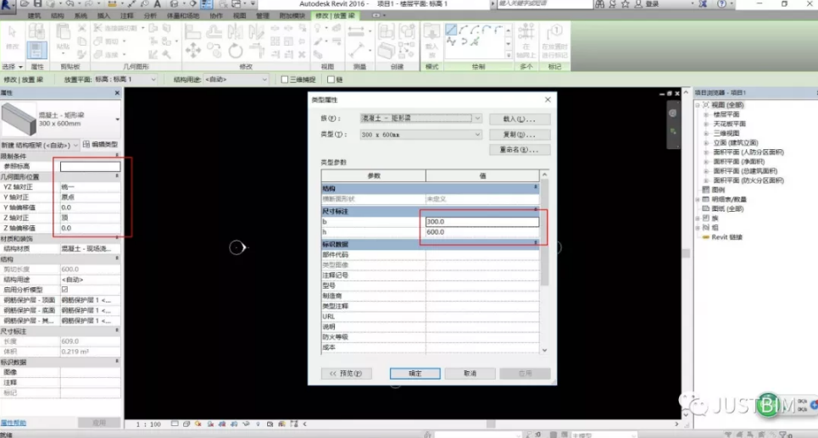
Task: Click the 载入(L)... button in dialog
Action: (520, 119)
